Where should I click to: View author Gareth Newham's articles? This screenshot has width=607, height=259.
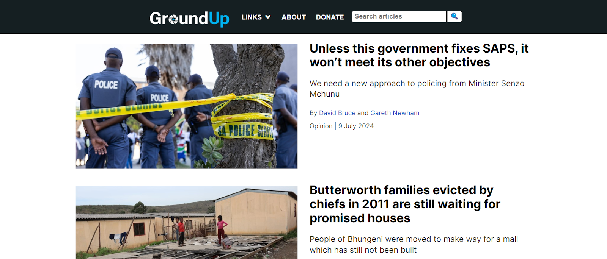[395, 113]
